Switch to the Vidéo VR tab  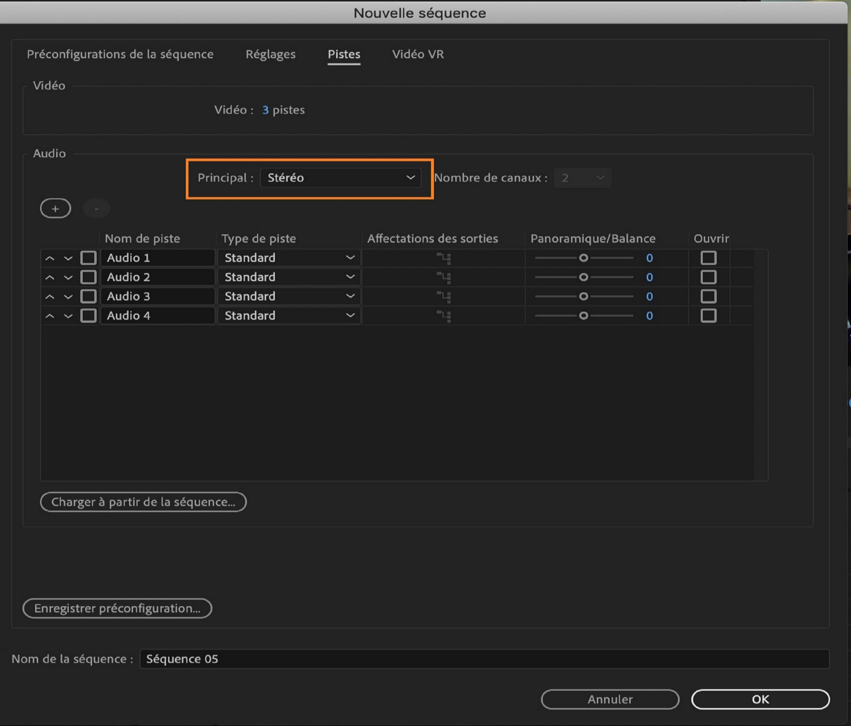point(418,54)
